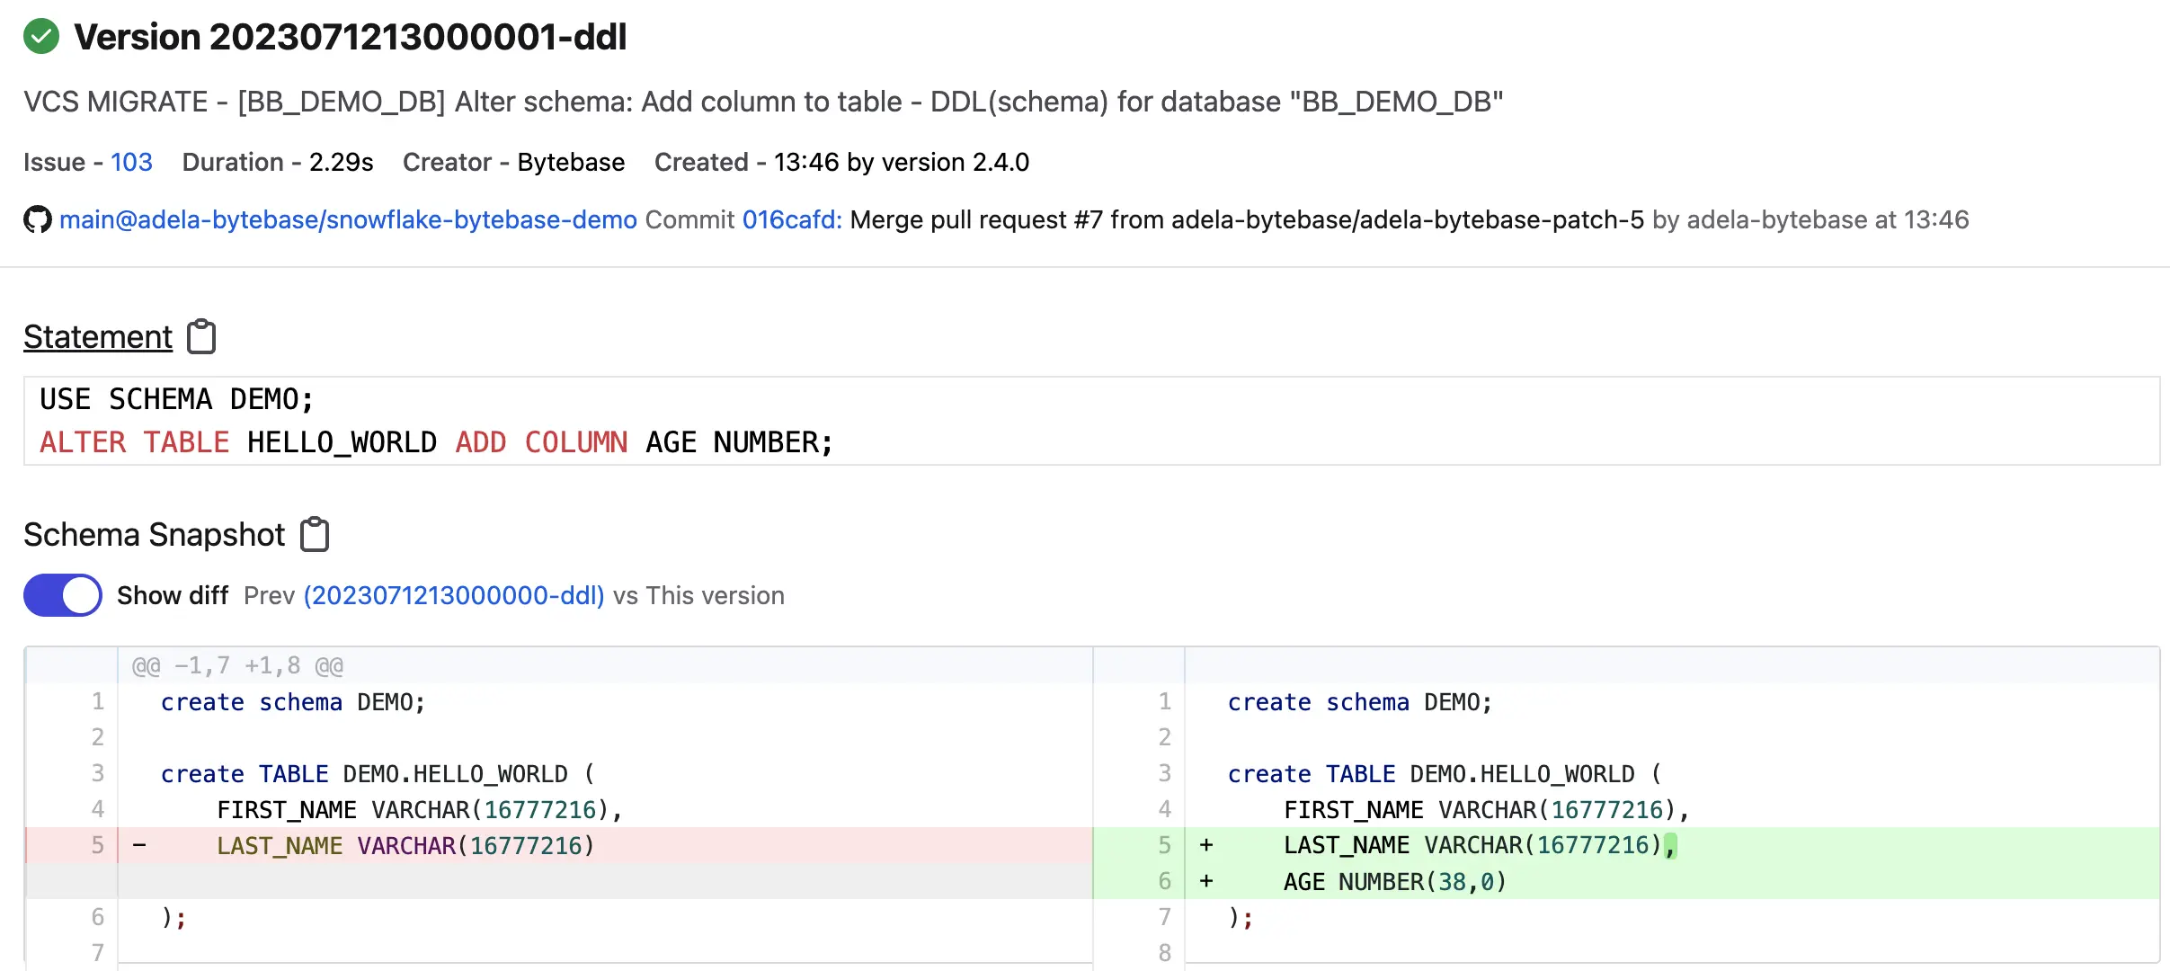Copy the statement with clipboard icon
The height and width of the screenshot is (971, 2170).
[x=201, y=337]
